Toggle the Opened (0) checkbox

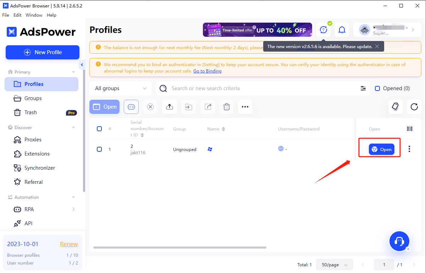(x=377, y=88)
